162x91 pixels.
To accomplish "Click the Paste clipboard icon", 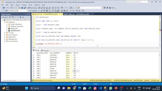I will (58, 8).
